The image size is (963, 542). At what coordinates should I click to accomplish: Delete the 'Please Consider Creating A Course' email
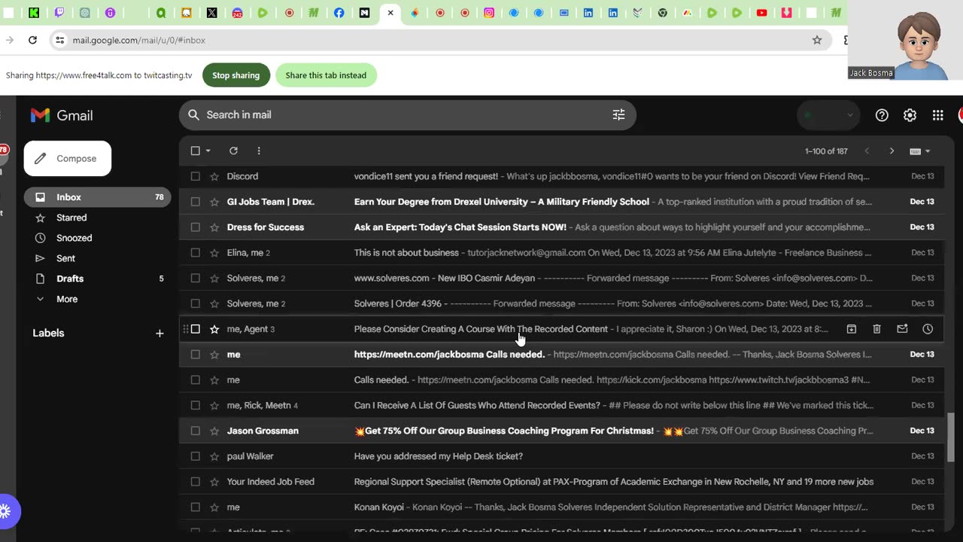click(x=876, y=329)
